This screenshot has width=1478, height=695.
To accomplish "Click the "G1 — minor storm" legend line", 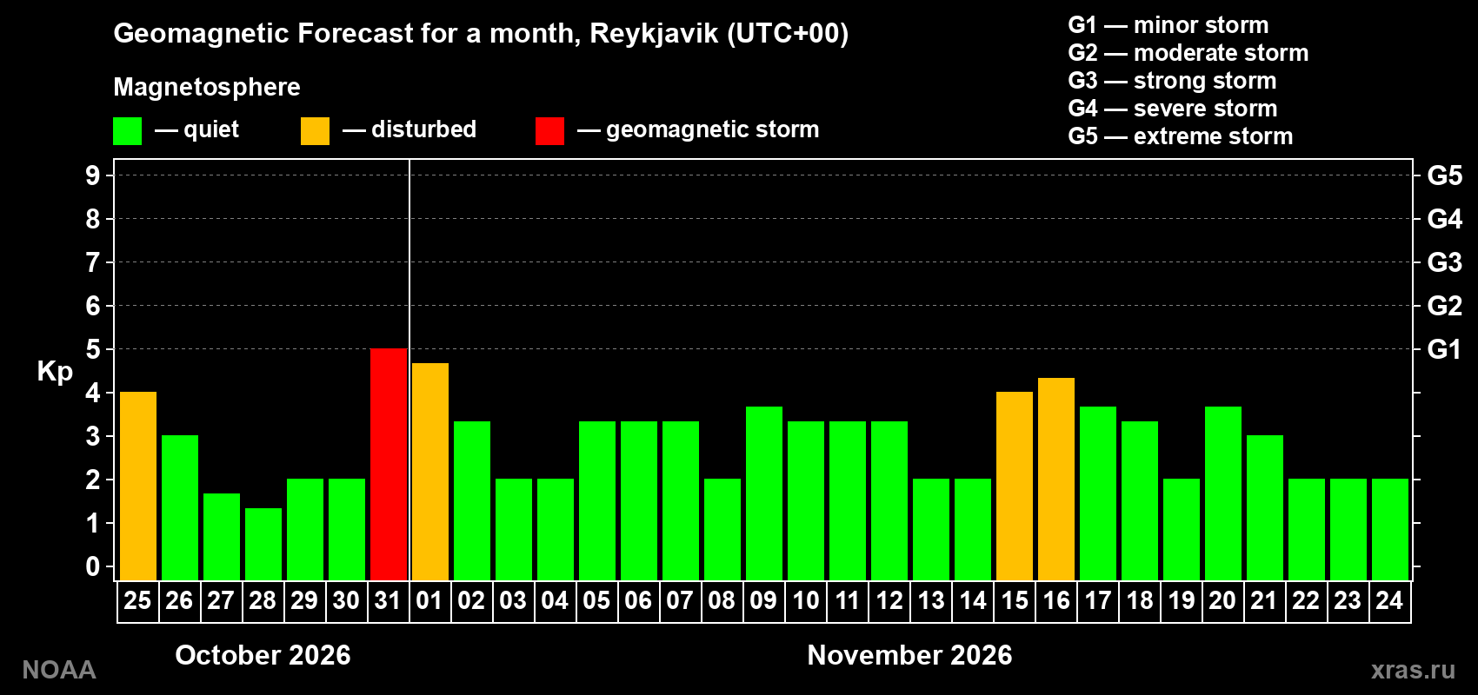I will point(1168,25).
